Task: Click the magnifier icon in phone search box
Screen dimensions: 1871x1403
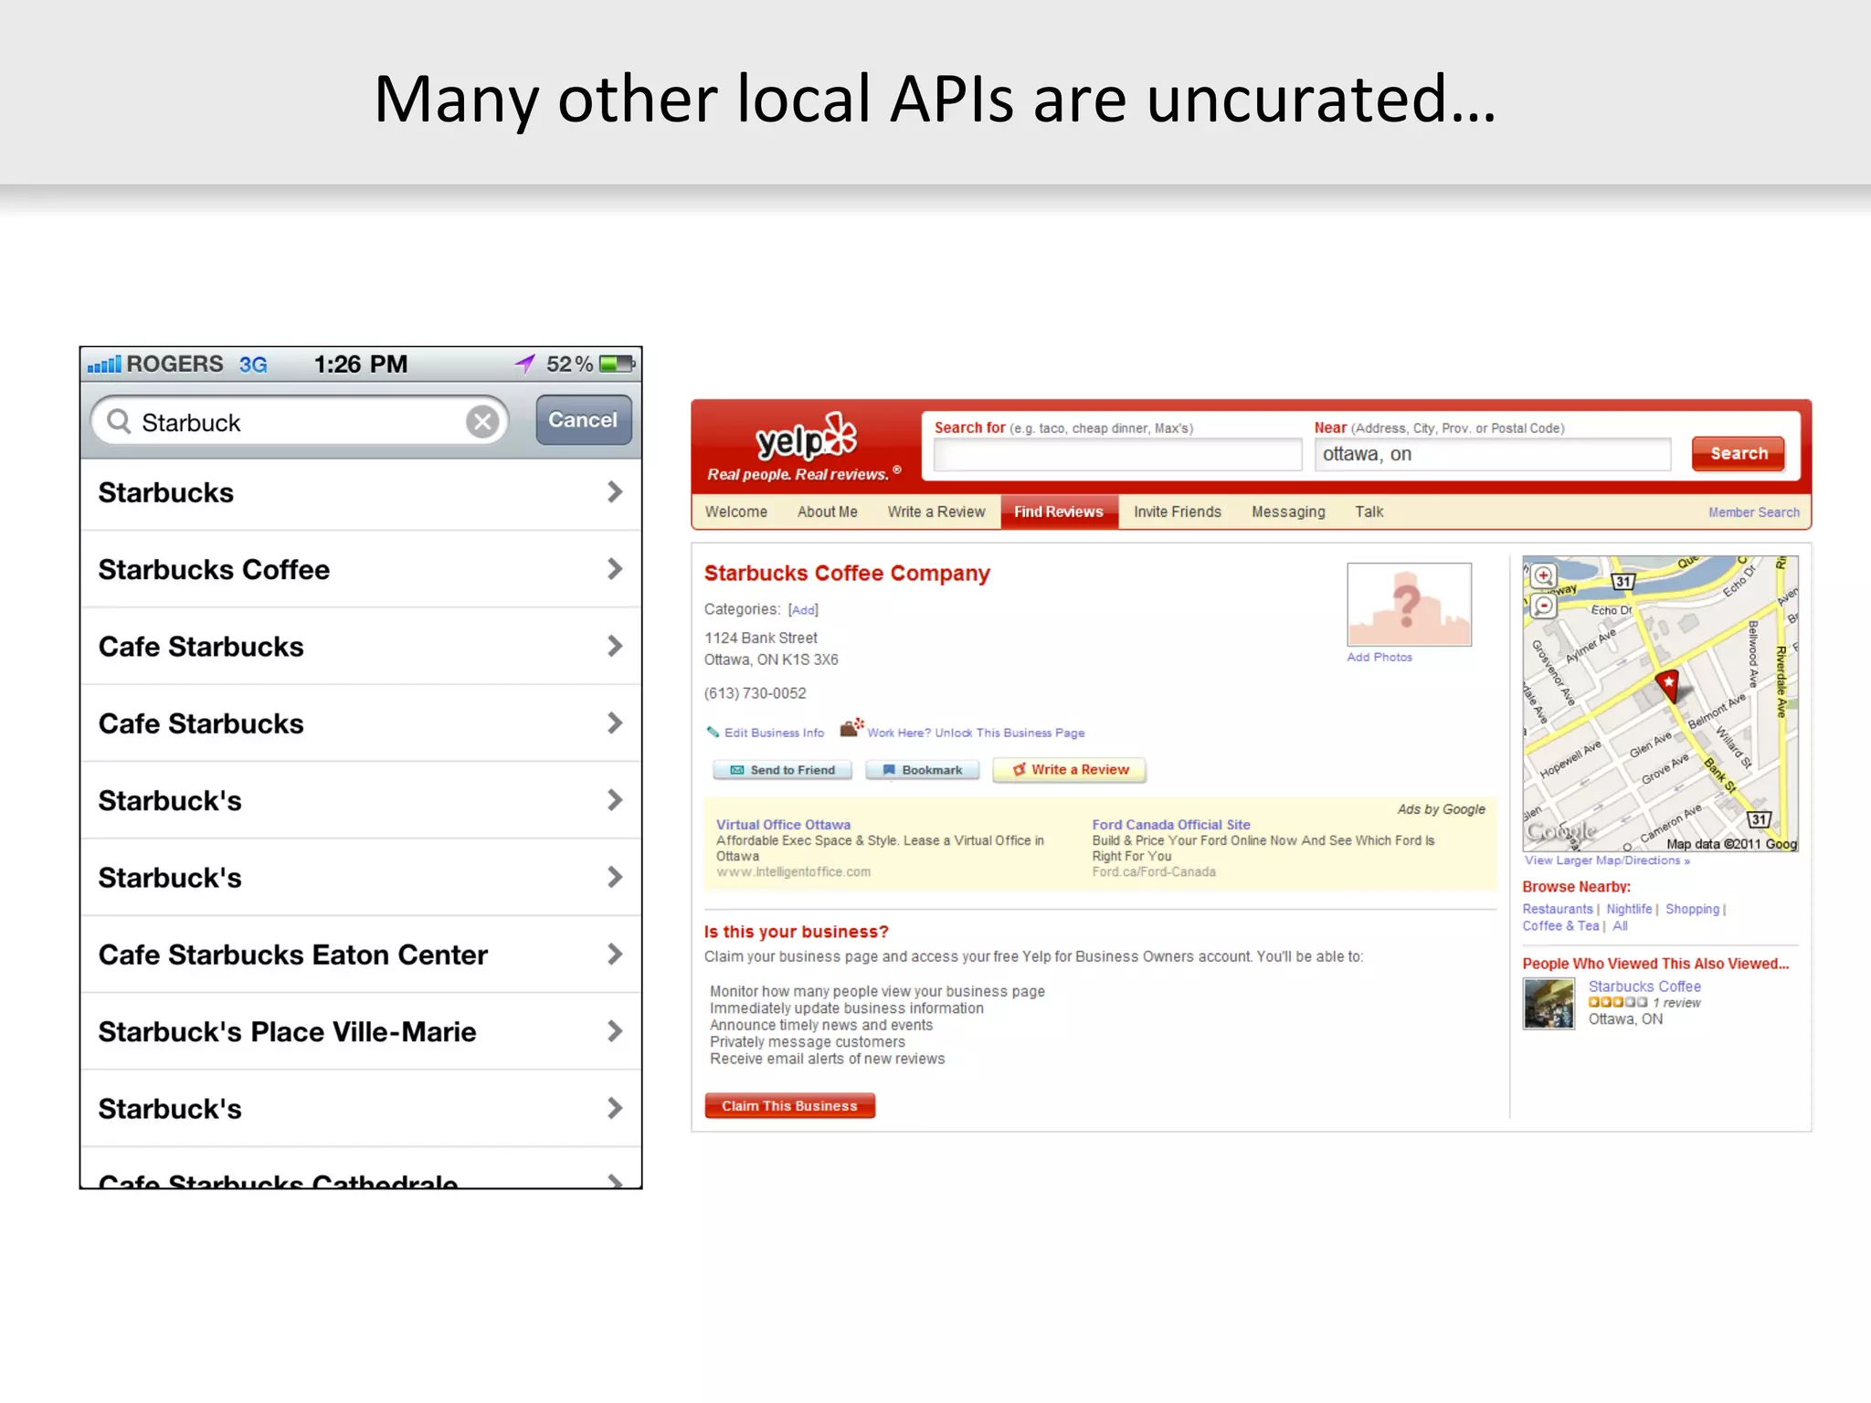Action: pos(119,421)
